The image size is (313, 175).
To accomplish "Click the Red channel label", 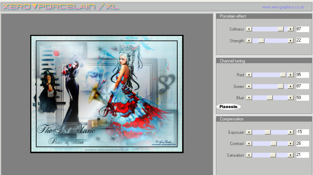I will 240,75.
